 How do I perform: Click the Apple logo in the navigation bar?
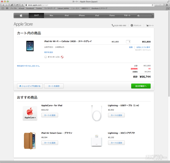[21, 15]
